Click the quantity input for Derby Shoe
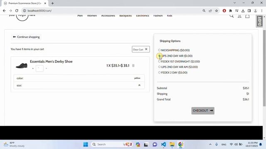Screen dimensions: 266x149 click(40, 68)
